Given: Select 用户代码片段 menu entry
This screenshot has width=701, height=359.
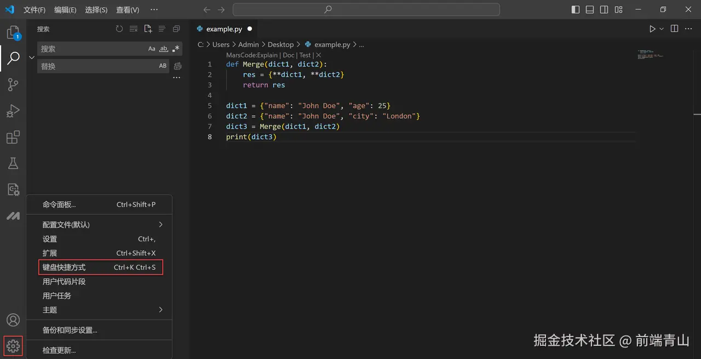Looking at the screenshot, I should [x=99, y=281].
